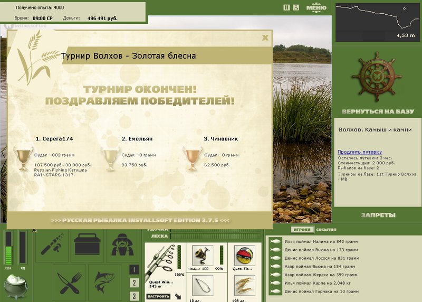
Task: Select tackle slot 1
Action: click(134, 270)
